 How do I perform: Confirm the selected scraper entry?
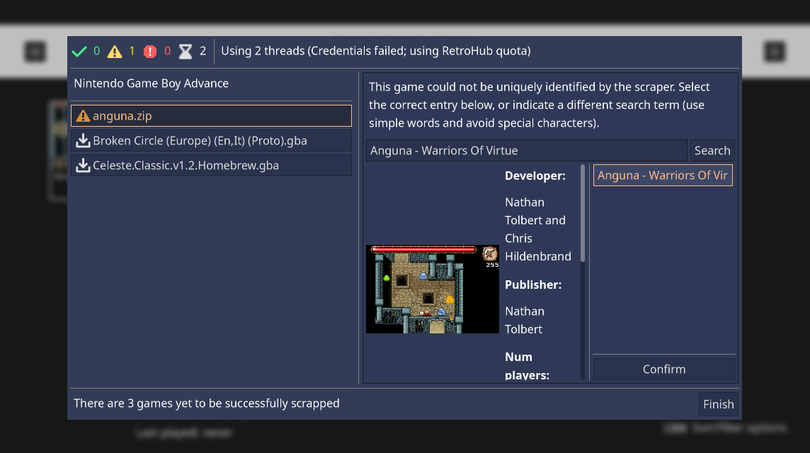point(664,369)
